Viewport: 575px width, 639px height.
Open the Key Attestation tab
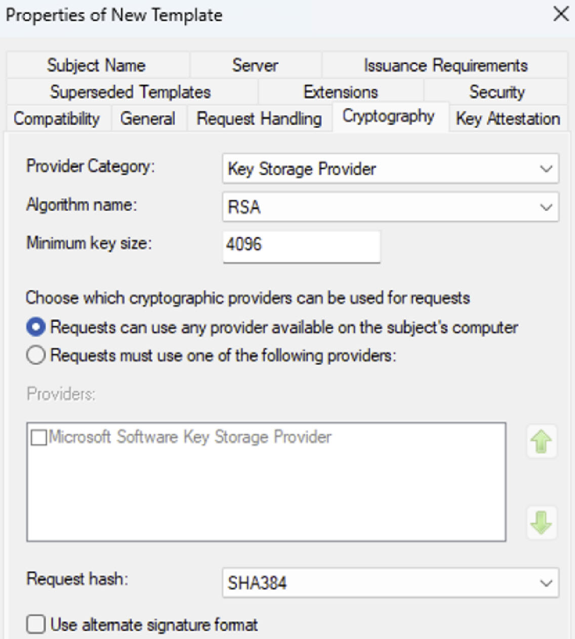point(508,118)
